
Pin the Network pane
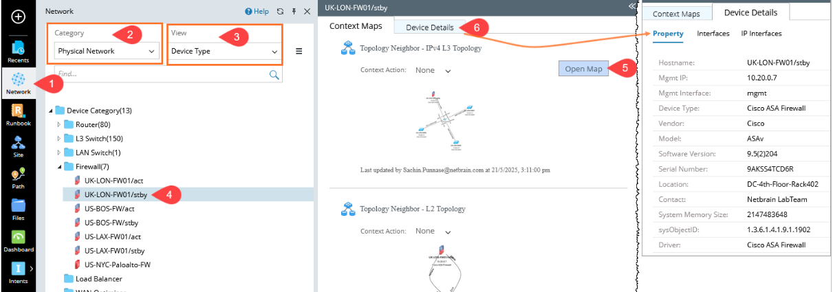coord(294,12)
